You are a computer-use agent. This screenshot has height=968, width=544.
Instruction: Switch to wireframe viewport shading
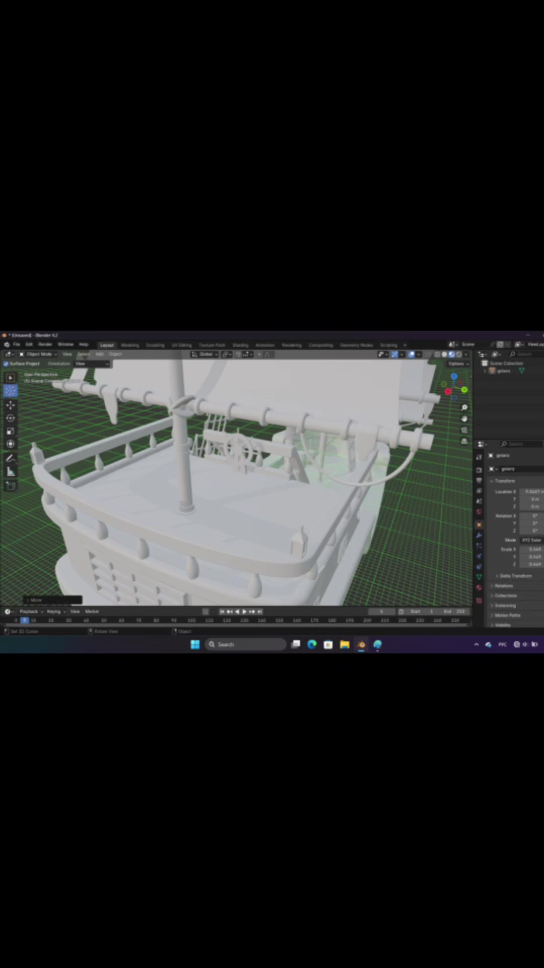(x=437, y=354)
